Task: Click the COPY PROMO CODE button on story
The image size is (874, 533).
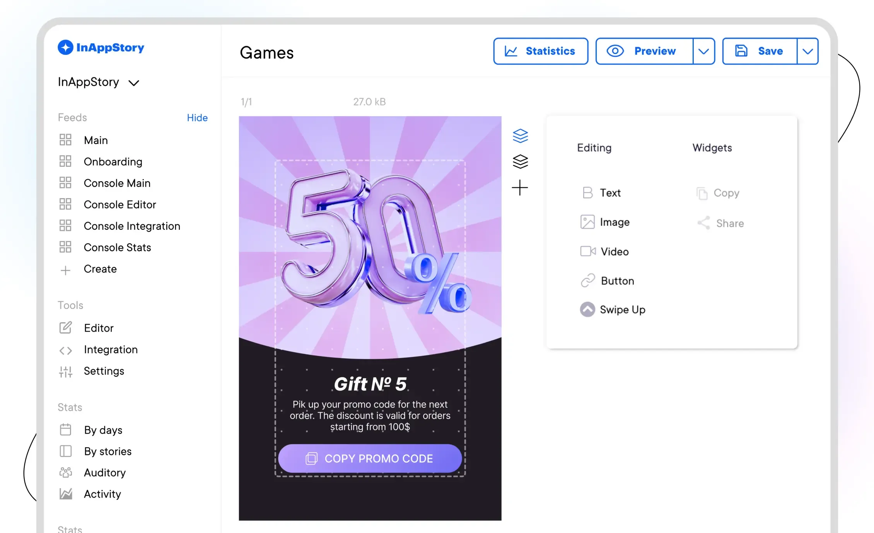Action: tap(370, 458)
